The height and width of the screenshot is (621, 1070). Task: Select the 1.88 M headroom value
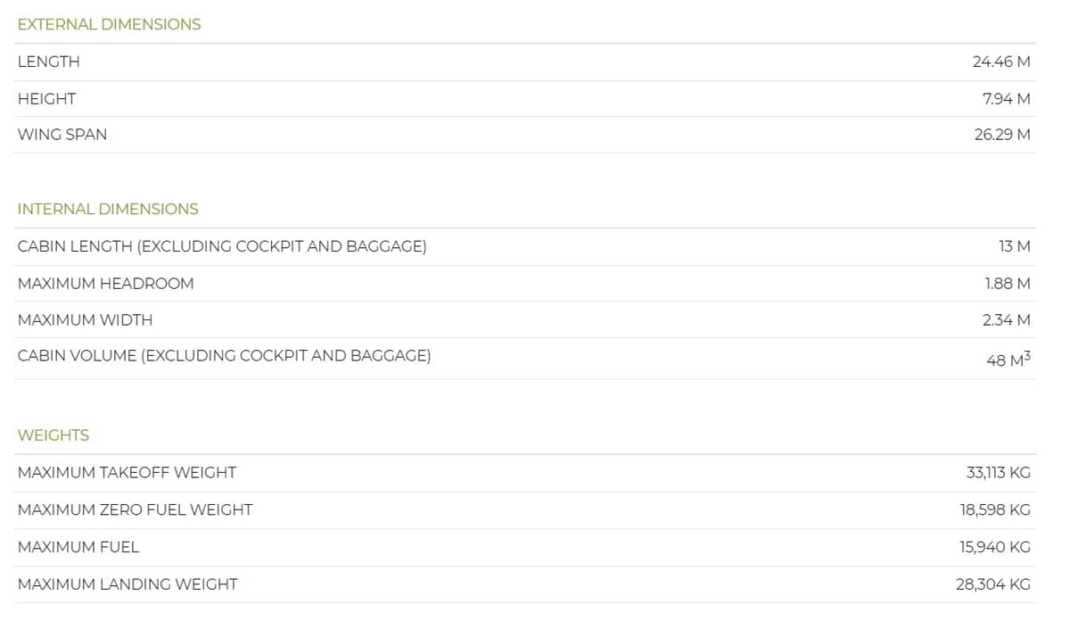click(x=1008, y=284)
